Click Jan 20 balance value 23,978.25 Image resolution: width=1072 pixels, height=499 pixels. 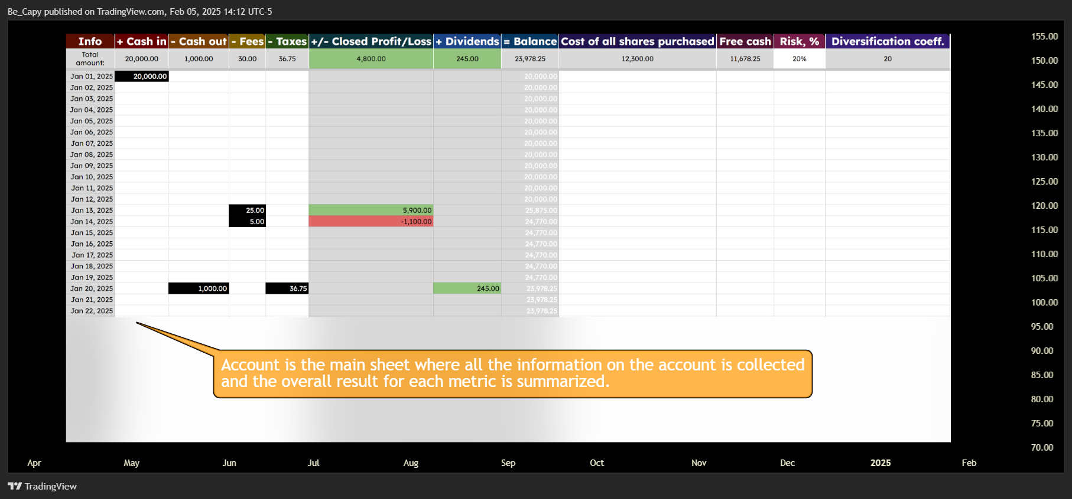click(541, 288)
